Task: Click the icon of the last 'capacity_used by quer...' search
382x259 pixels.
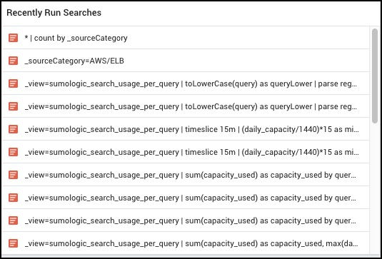Action: [13, 220]
